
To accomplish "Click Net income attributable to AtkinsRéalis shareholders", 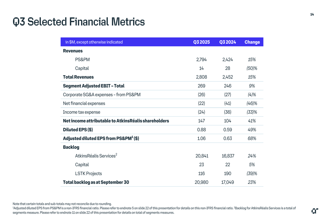I will [116, 121].
